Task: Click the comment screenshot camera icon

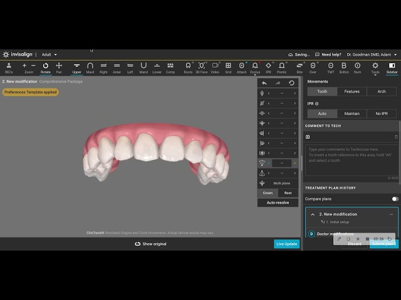Action: [x=308, y=137]
